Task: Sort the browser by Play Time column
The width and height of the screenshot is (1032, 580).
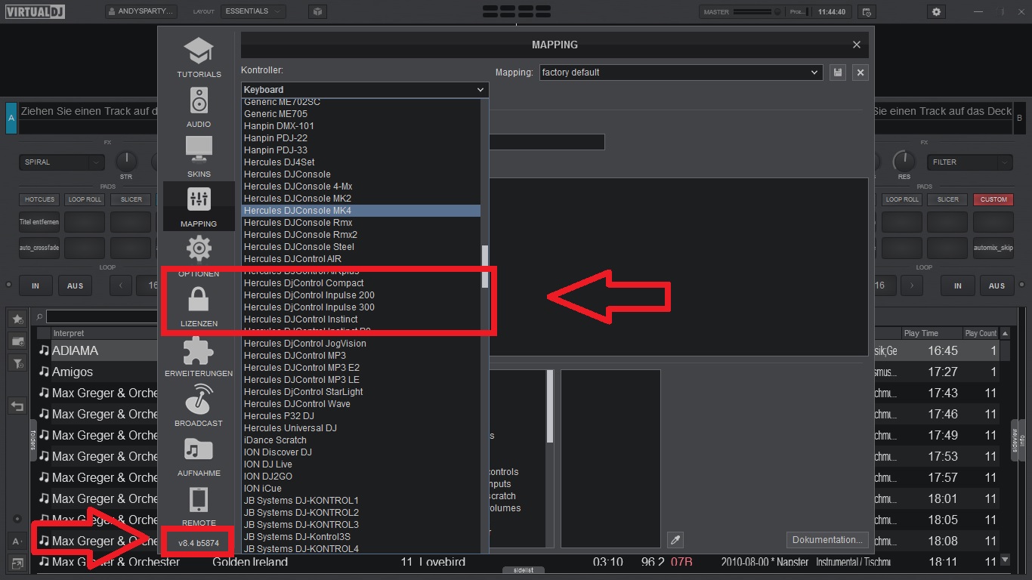Action: coord(931,333)
